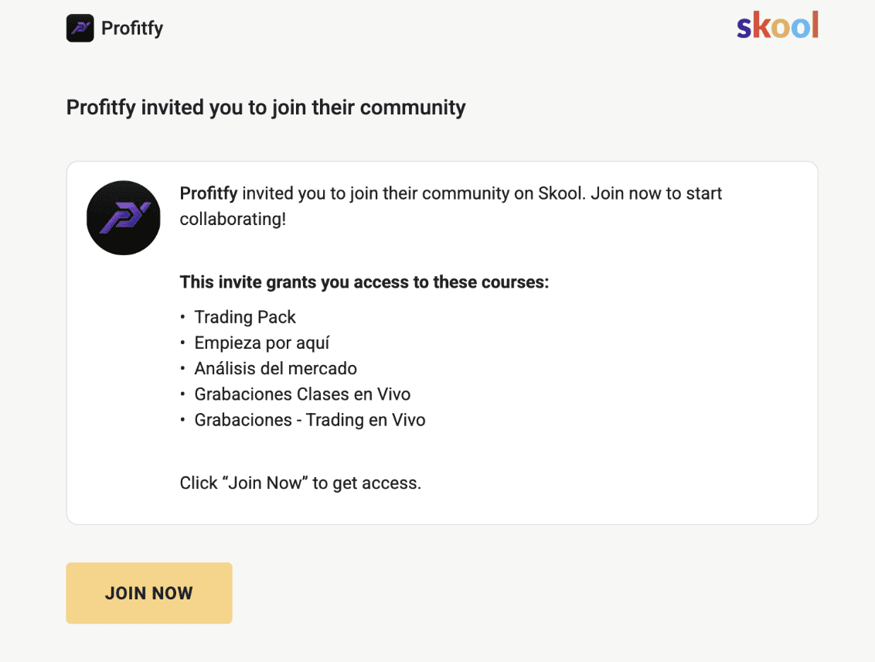Image resolution: width=875 pixels, height=662 pixels.
Task: Click the heading Profitfy invited you to join
Action: pyautogui.click(x=266, y=107)
